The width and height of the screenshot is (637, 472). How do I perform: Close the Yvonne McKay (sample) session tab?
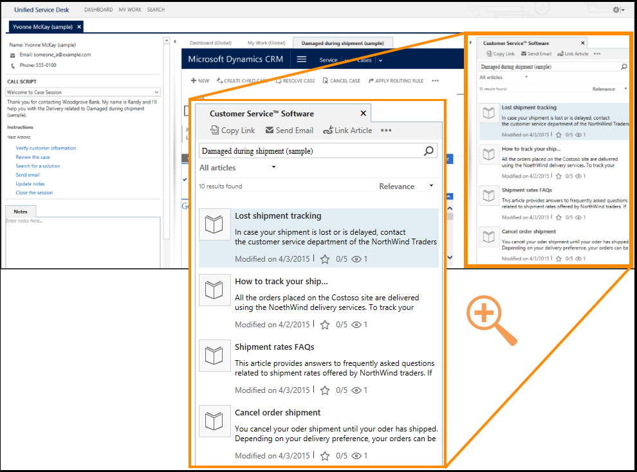coord(79,27)
